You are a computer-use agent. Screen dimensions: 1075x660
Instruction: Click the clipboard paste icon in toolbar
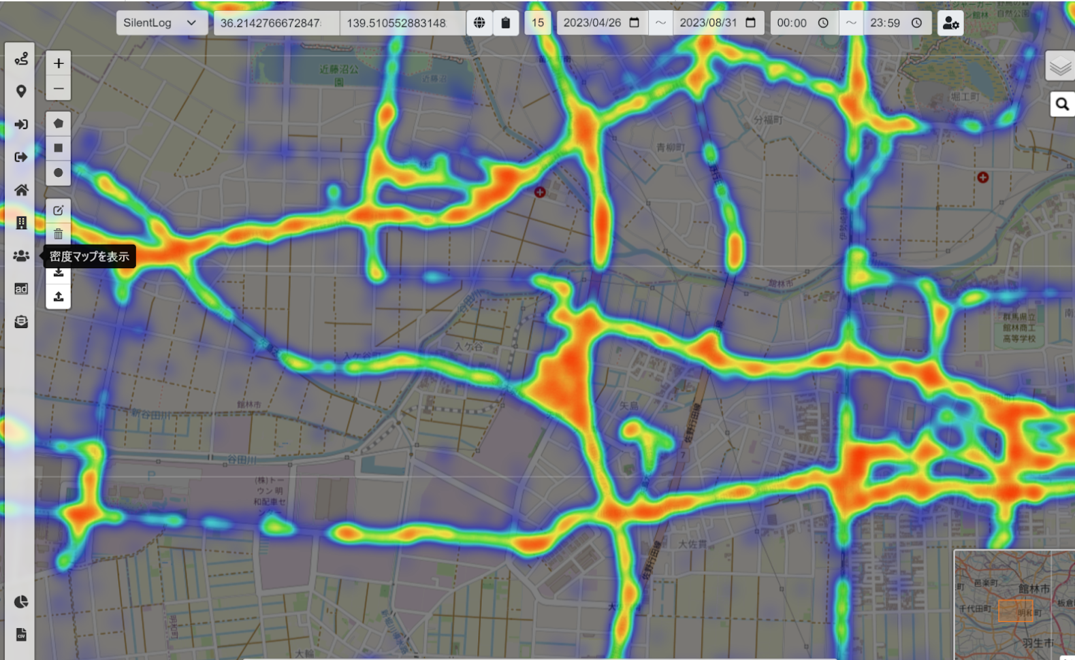[x=505, y=22]
